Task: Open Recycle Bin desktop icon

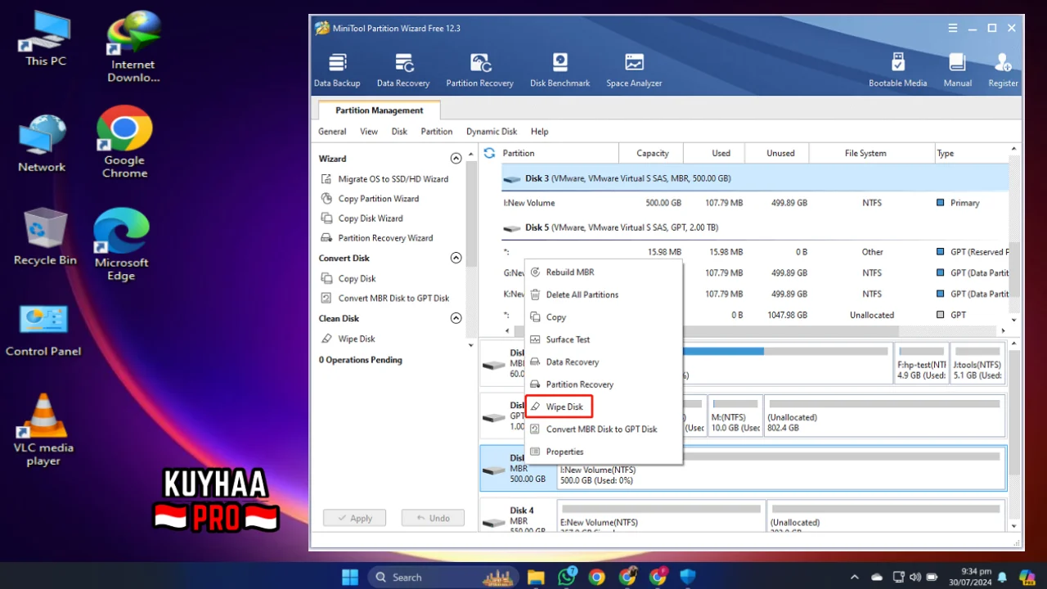Action: pos(45,236)
